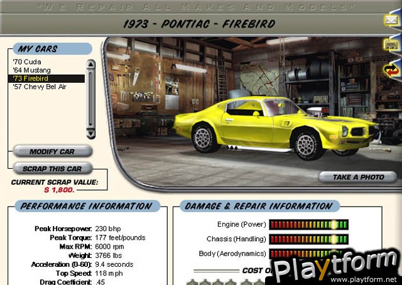Click the Body (Aerodynamics) label

[x=232, y=254]
